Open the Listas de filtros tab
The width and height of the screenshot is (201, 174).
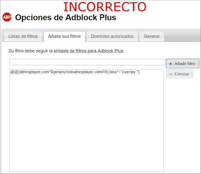tap(23, 36)
